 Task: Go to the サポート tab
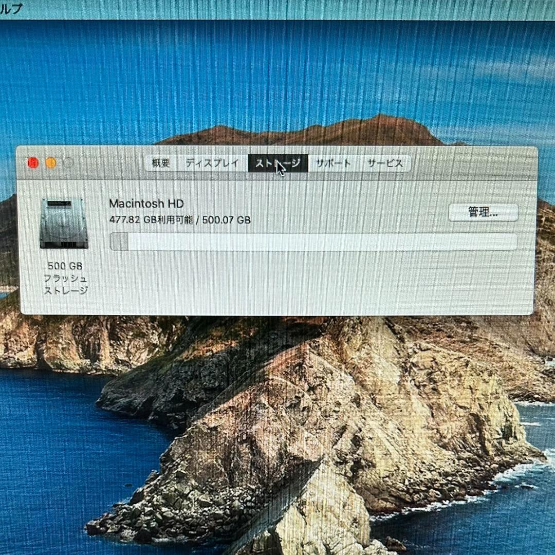click(x=333, y=163)
